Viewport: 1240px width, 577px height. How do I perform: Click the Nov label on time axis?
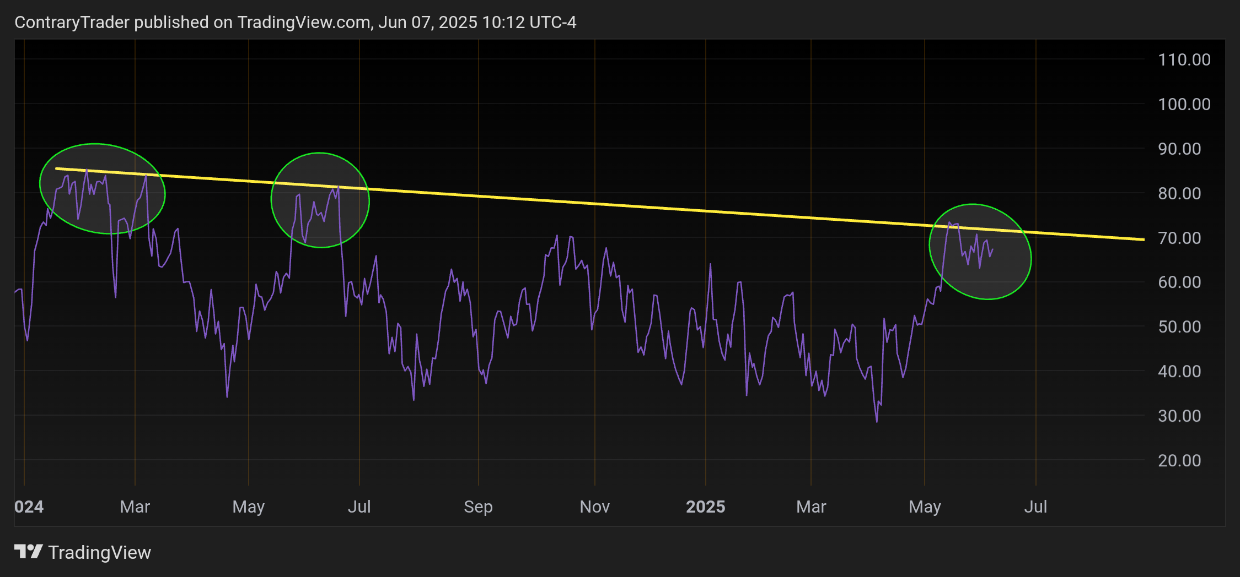(594, 507)
